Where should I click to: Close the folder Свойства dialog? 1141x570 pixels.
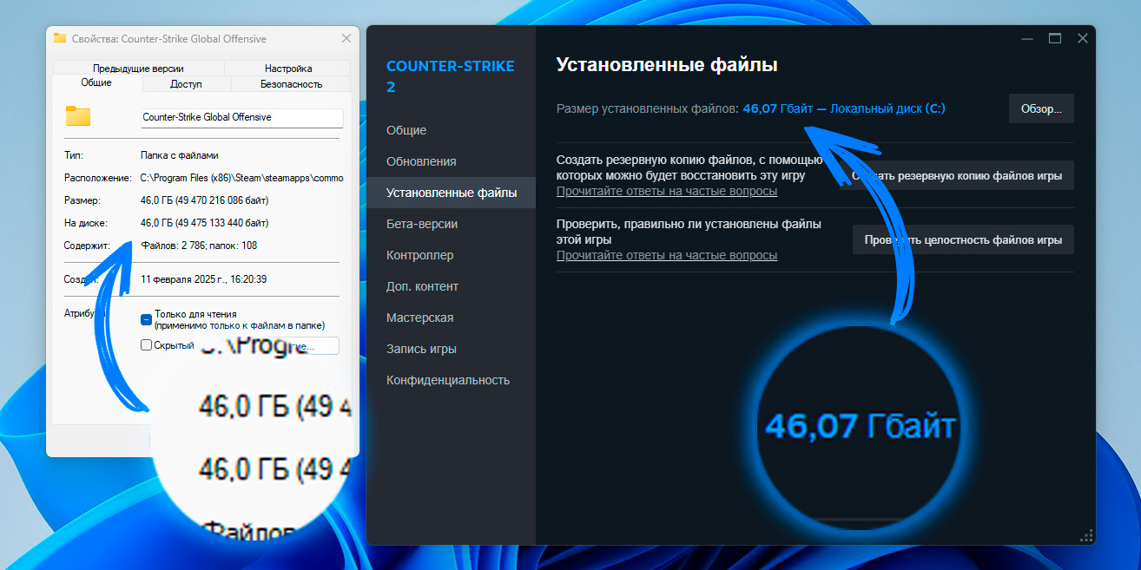[x=346, y=38]
